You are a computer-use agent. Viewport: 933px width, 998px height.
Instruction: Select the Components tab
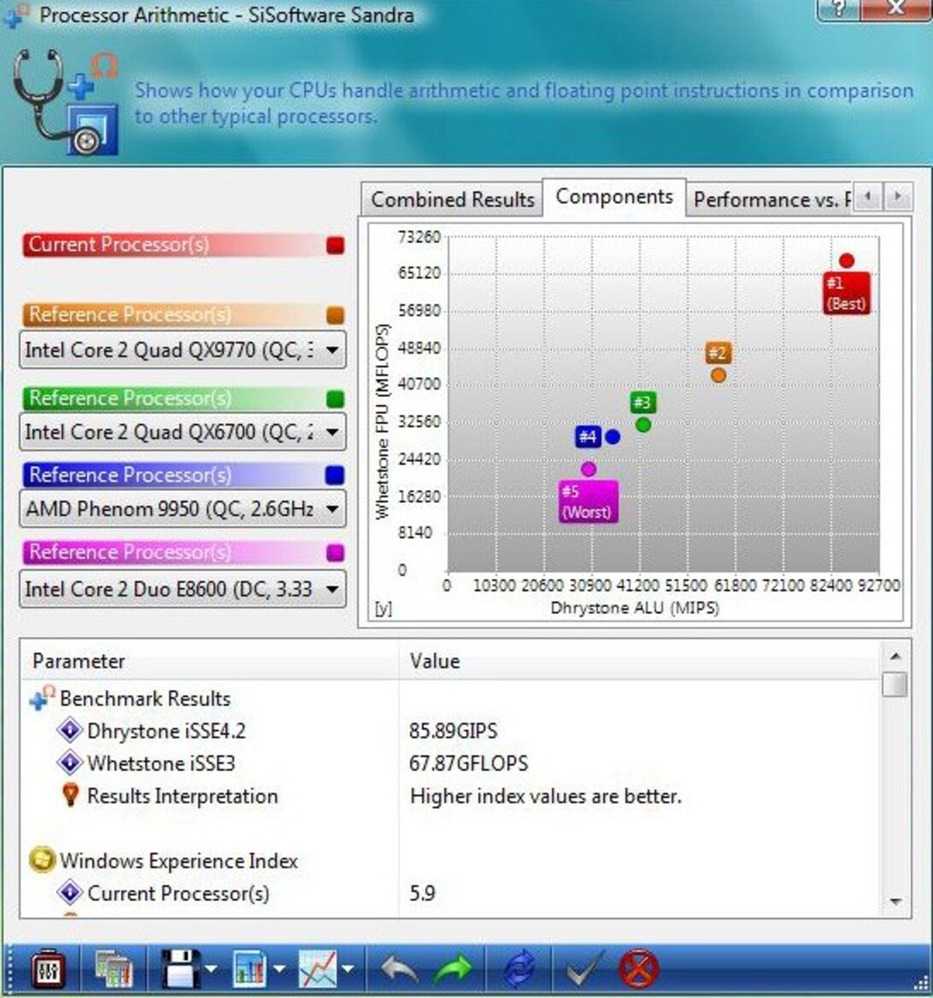(x=614, y=197)
